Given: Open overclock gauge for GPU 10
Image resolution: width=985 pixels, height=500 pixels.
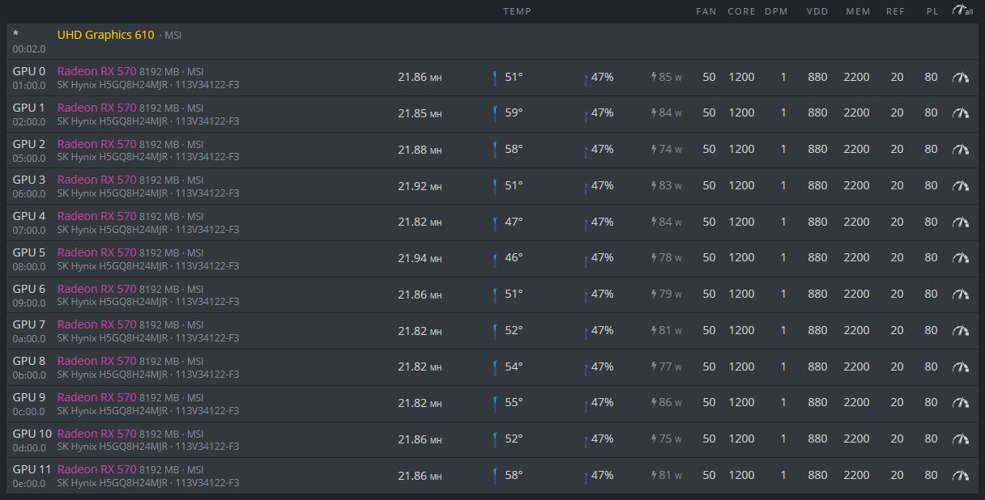Looking at the screenshot, I should 961,439.
